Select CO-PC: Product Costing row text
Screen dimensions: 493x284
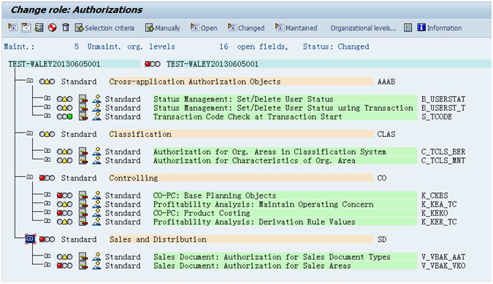[x=202, y=213]
